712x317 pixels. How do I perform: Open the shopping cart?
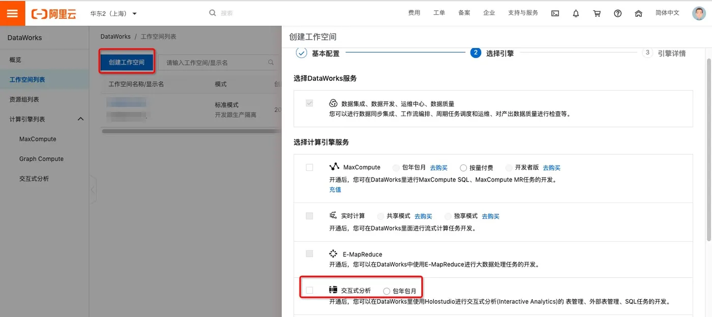coord(597,14)
